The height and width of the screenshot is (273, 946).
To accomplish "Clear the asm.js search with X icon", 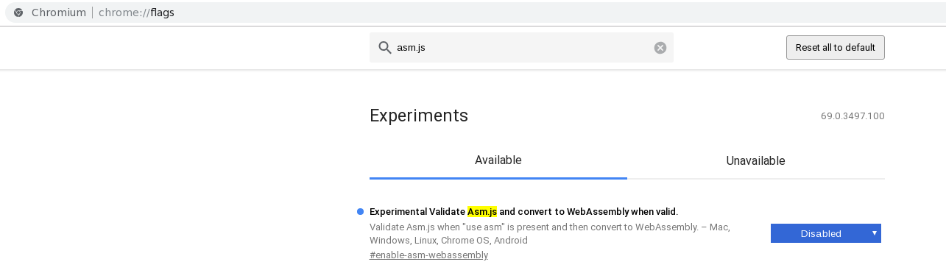I will pos(660,48).
